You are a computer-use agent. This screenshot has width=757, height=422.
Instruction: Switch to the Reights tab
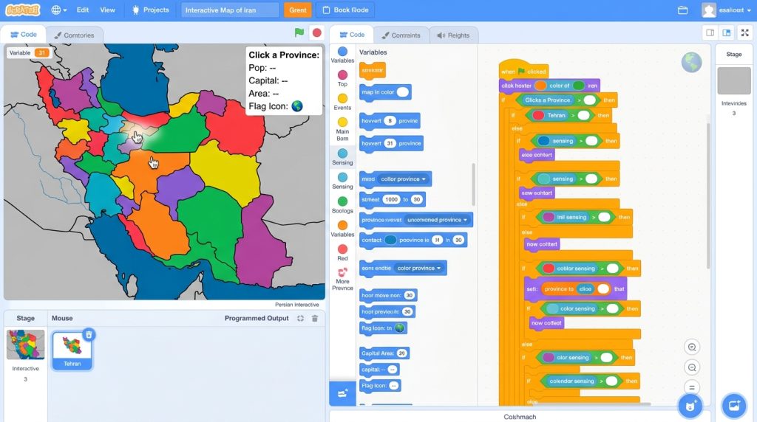(x=453, y=35)
